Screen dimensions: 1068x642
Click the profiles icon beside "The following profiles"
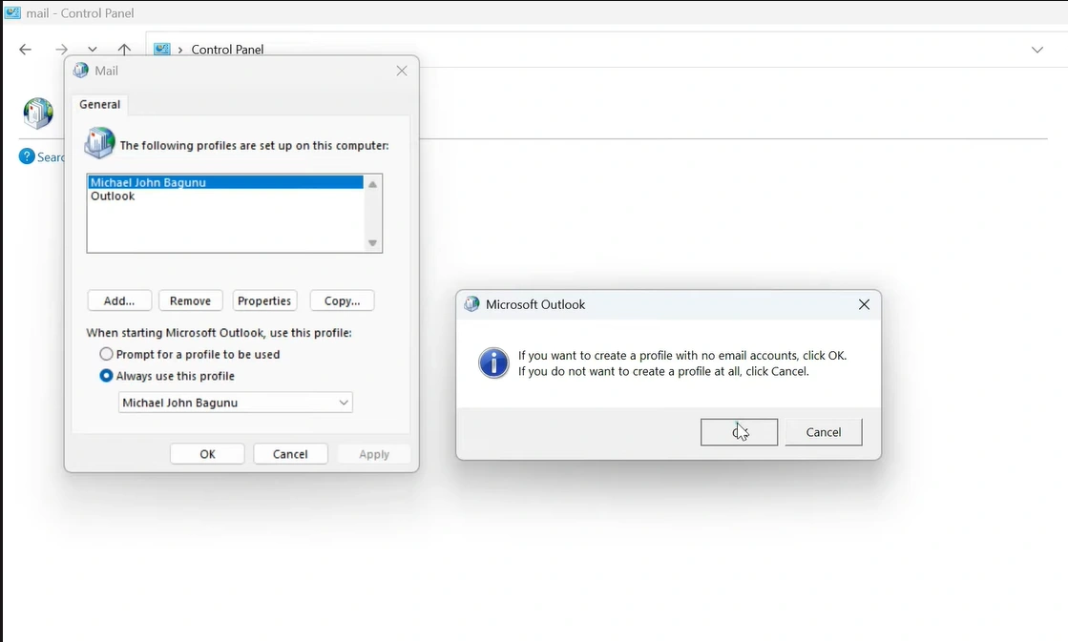[99, 143]
